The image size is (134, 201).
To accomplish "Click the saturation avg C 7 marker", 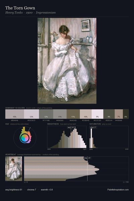I will tap(93, 127).
